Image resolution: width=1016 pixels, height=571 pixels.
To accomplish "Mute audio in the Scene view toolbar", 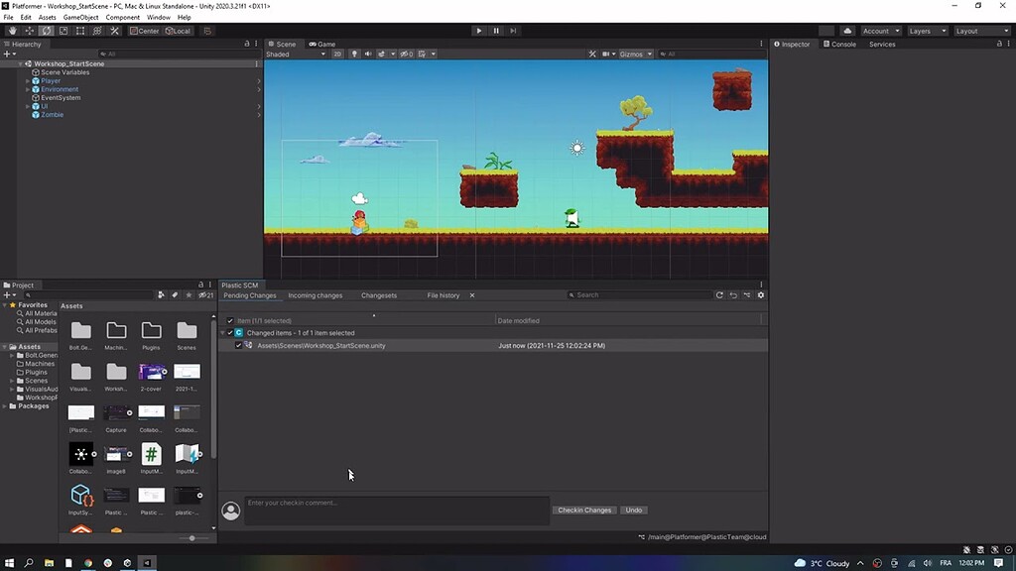I will click(x=369, y=54).
